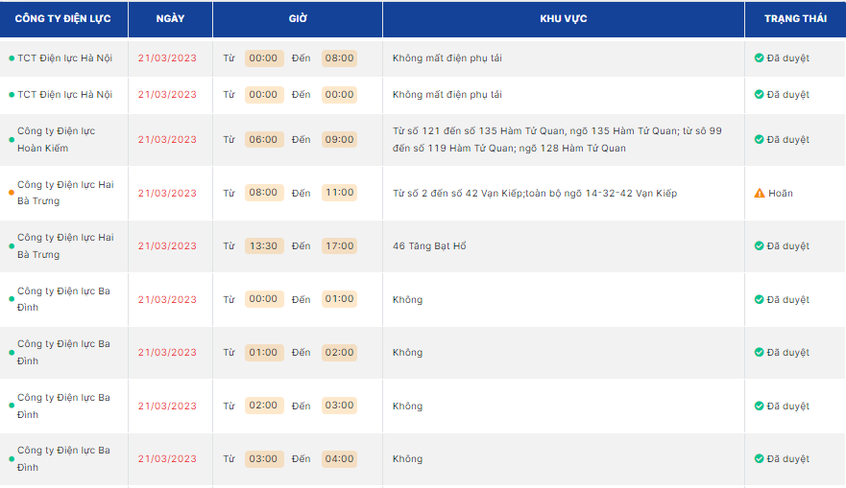This screenshot has width=846, height=488.
Task: Select the TRẠNG THÁI column header
Action: [x=795, y=19]
